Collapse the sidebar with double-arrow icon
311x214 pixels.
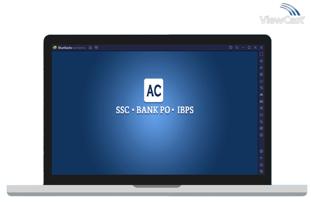(261, 48)
